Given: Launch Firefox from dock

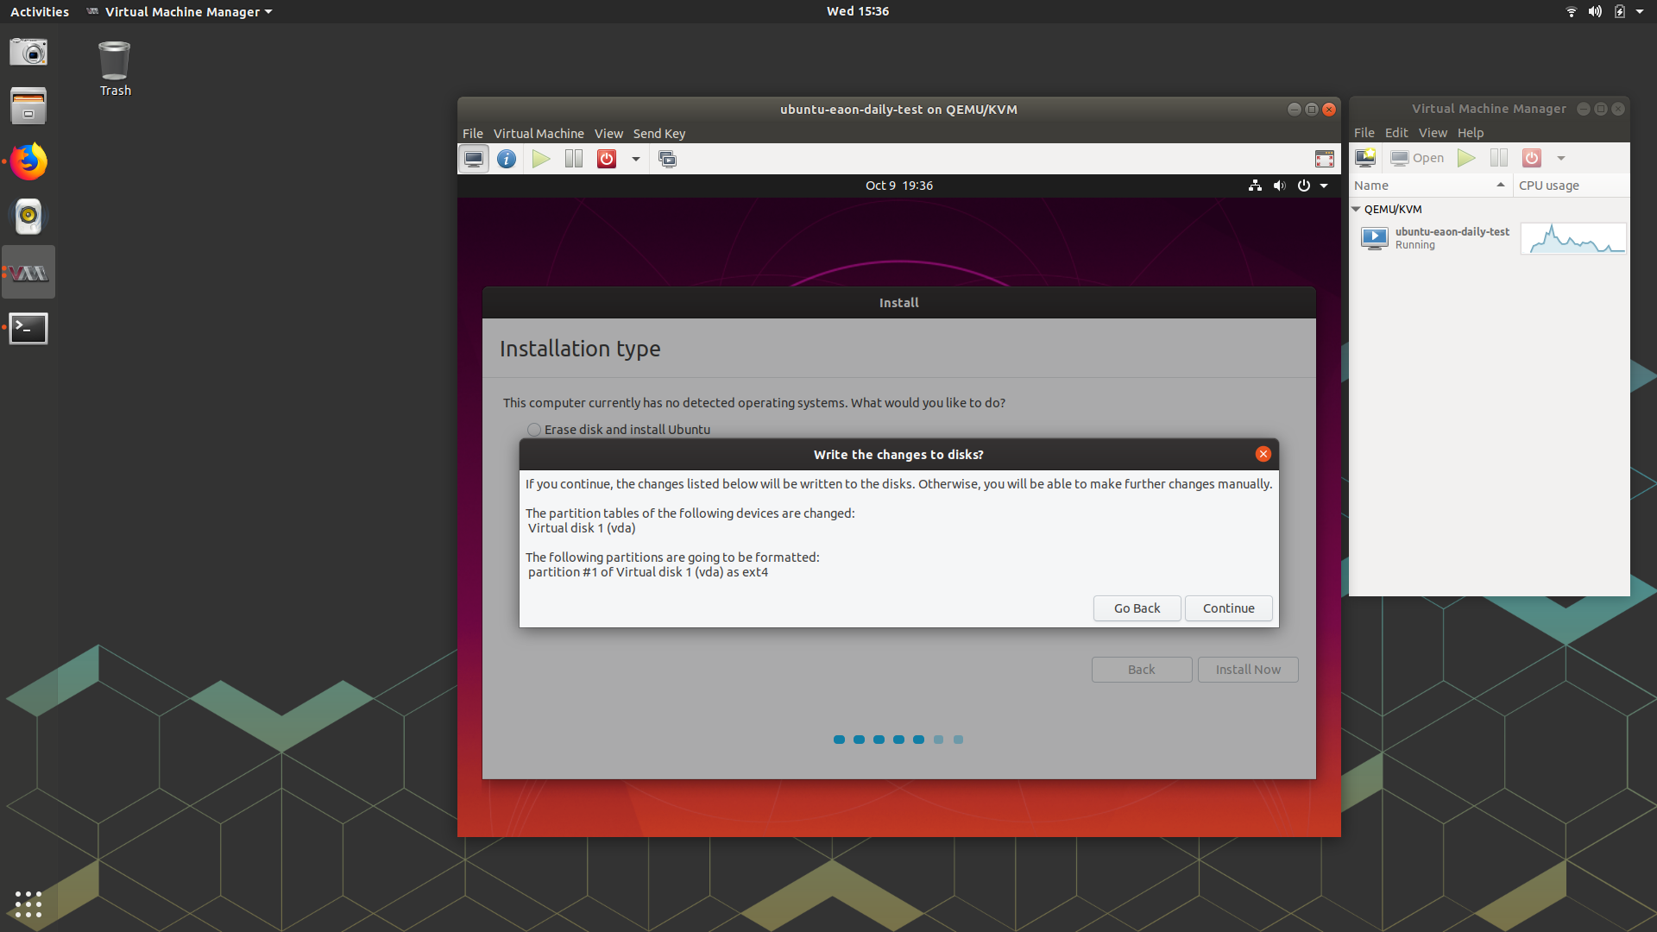Looking at the screenshot, I should 28,161.
